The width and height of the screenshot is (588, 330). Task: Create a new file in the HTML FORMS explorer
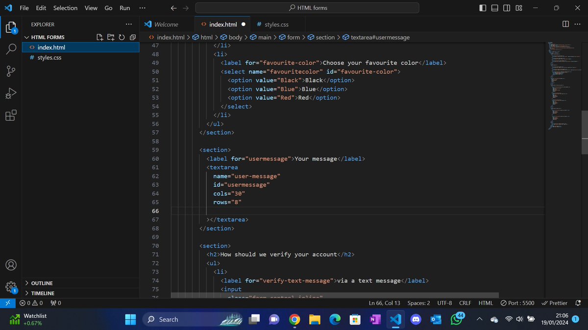99,37
